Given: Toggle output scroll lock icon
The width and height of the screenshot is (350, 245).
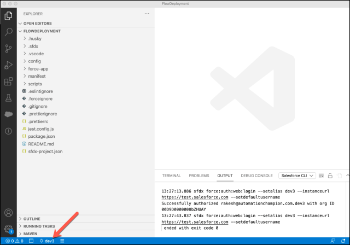Looking at the screenshot, I should 331,176.
